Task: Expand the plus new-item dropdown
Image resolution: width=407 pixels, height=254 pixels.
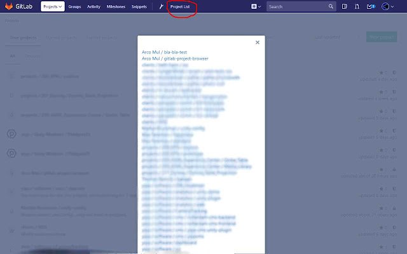Action: [256, 6]
